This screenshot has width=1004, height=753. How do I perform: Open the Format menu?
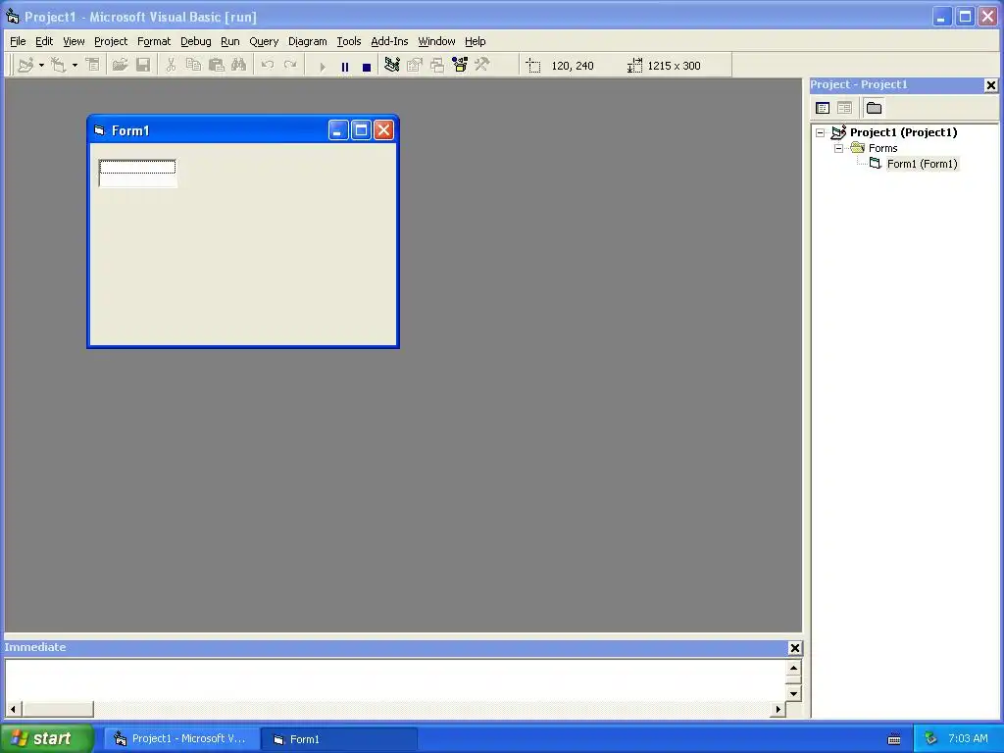click(x=154, y=41)
